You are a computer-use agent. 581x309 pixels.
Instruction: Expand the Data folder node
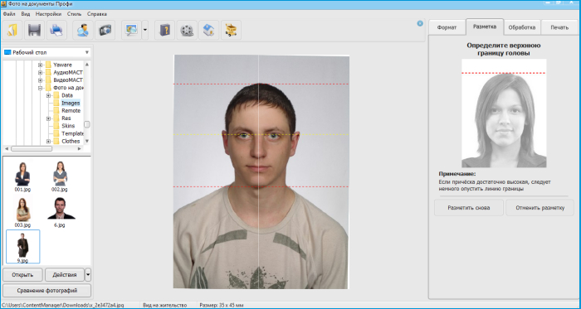pyautogui.click(x=48, y=96)
